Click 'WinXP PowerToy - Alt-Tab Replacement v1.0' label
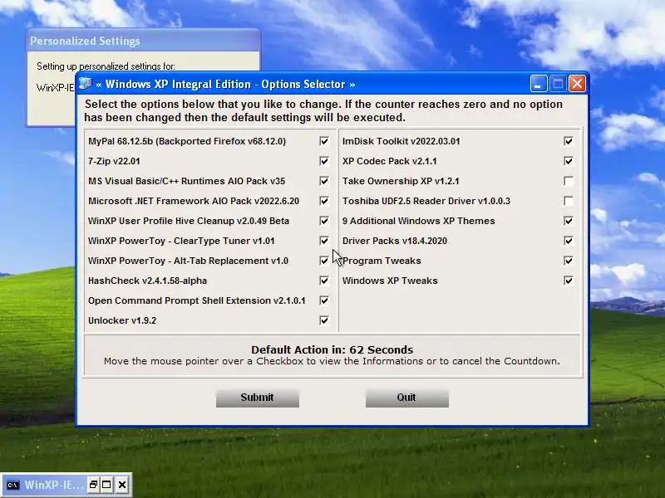Image resolution: width=665 pixels, height=498 pixels. pyautogui.click(x=188, y=261)
